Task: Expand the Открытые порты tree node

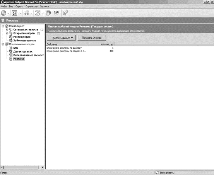Action: tap(7, 33)
